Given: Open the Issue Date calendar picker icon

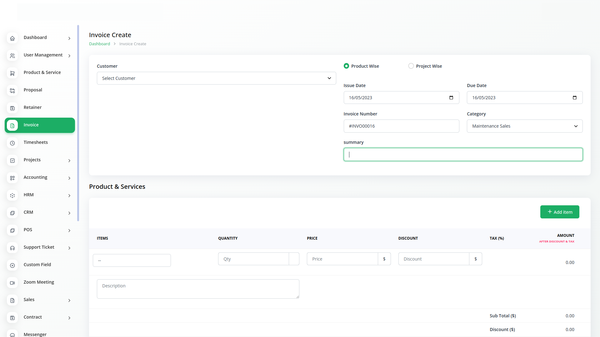Looking at the screenshot, I should tap(451, 98).
